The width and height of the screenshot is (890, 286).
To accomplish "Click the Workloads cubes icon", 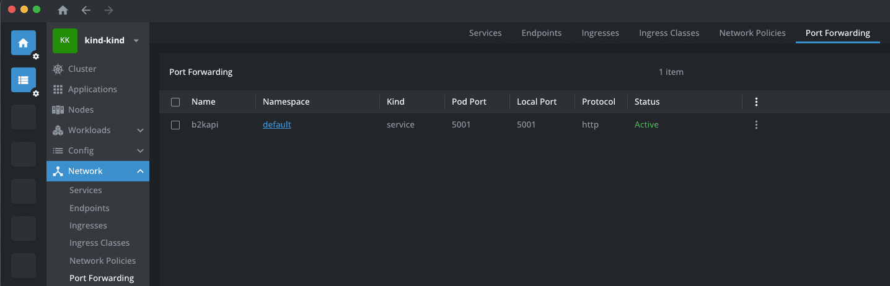I will pyautogui.click(x=58, y=130).
